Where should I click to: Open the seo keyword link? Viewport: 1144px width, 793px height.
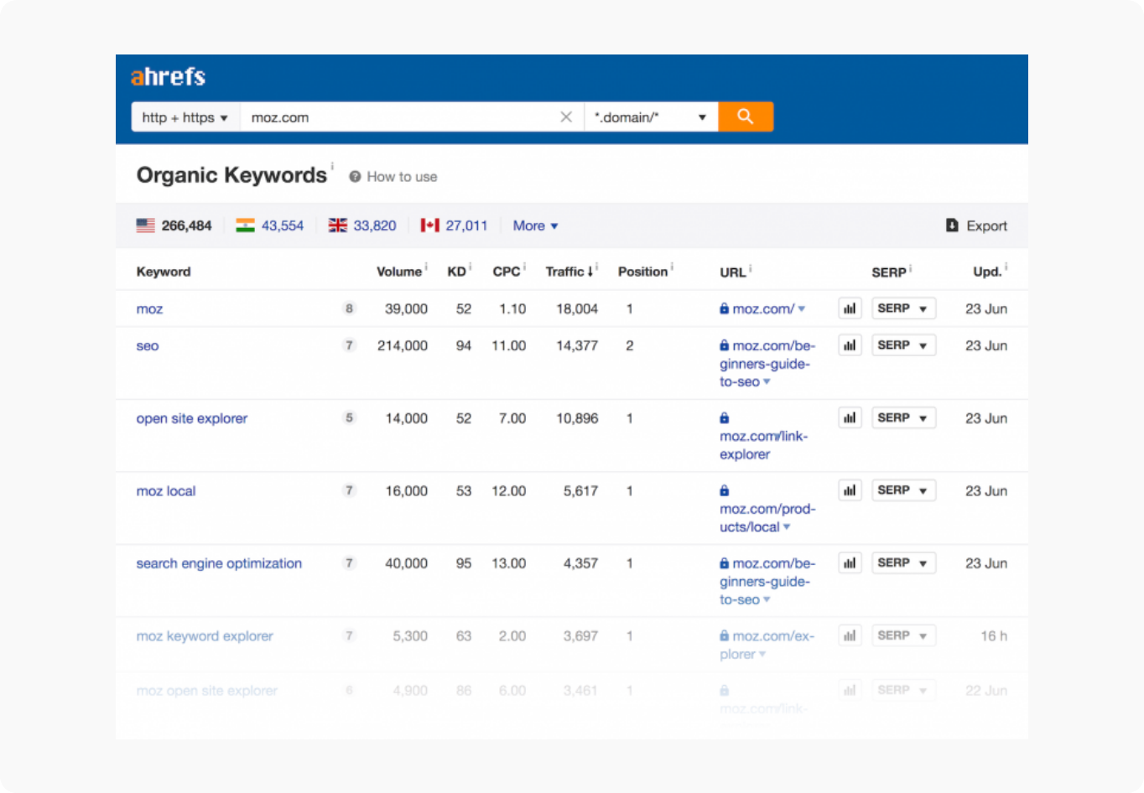(148, 346)
